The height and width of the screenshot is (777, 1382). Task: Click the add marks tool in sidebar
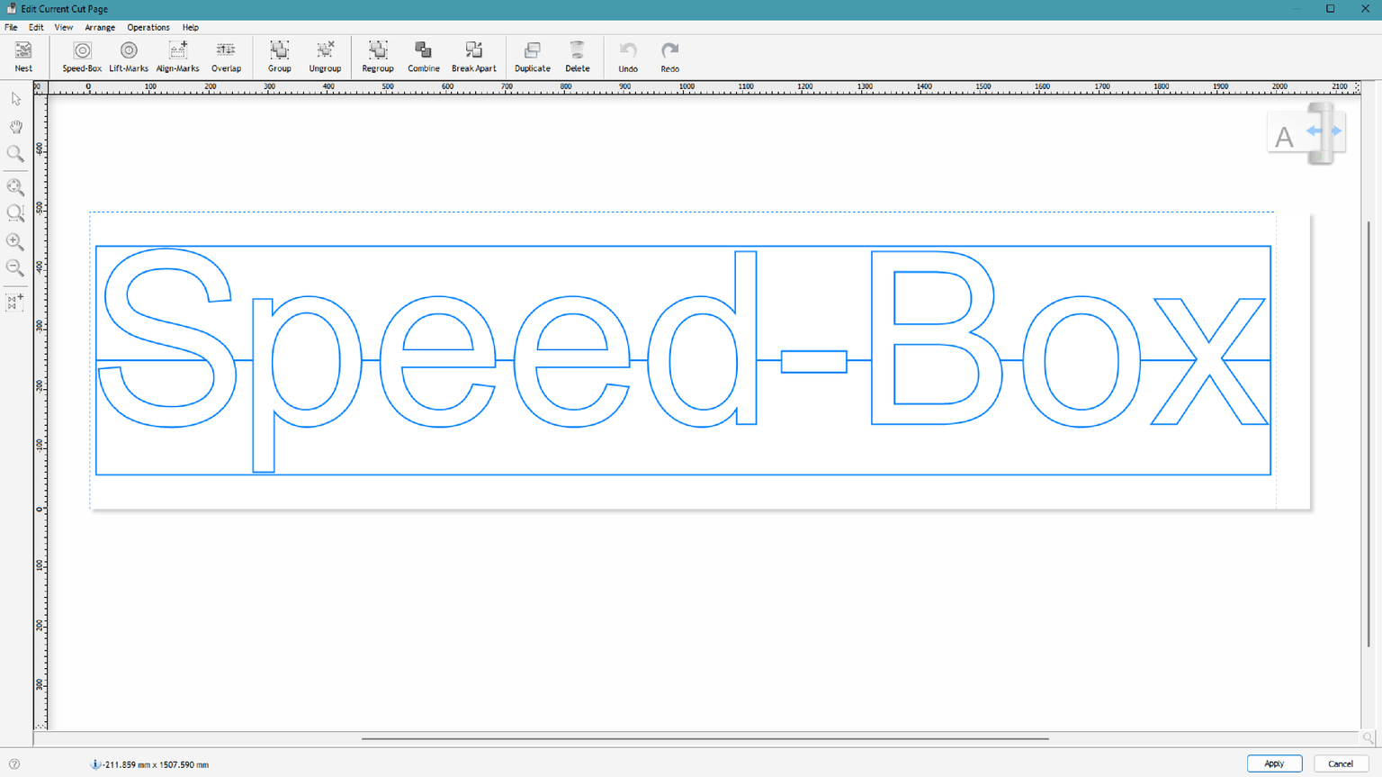tap(15, 302)
